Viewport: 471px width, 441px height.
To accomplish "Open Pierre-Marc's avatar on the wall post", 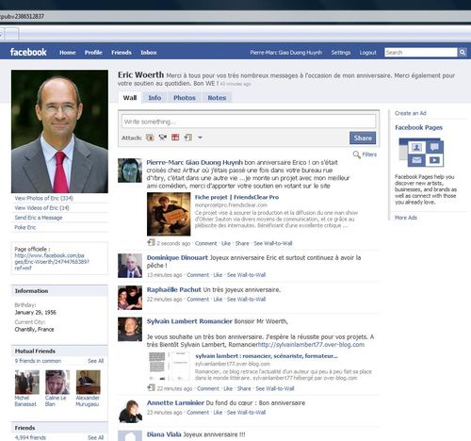I will coord(130,171).
